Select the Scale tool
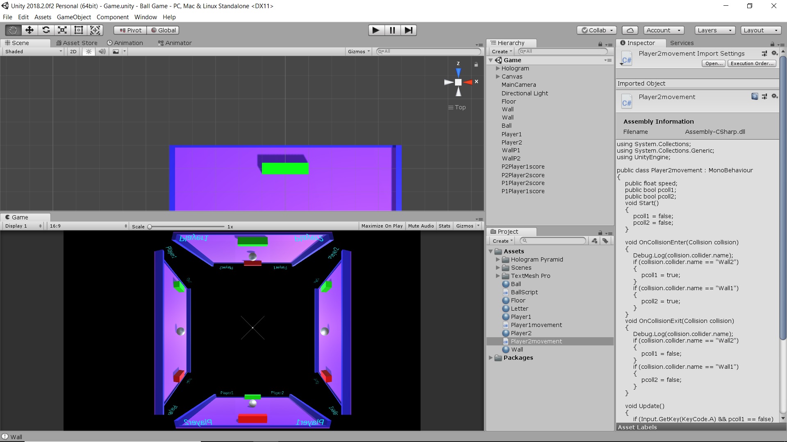Viewport: 787px width, 442px height. (x=62, y=30)
